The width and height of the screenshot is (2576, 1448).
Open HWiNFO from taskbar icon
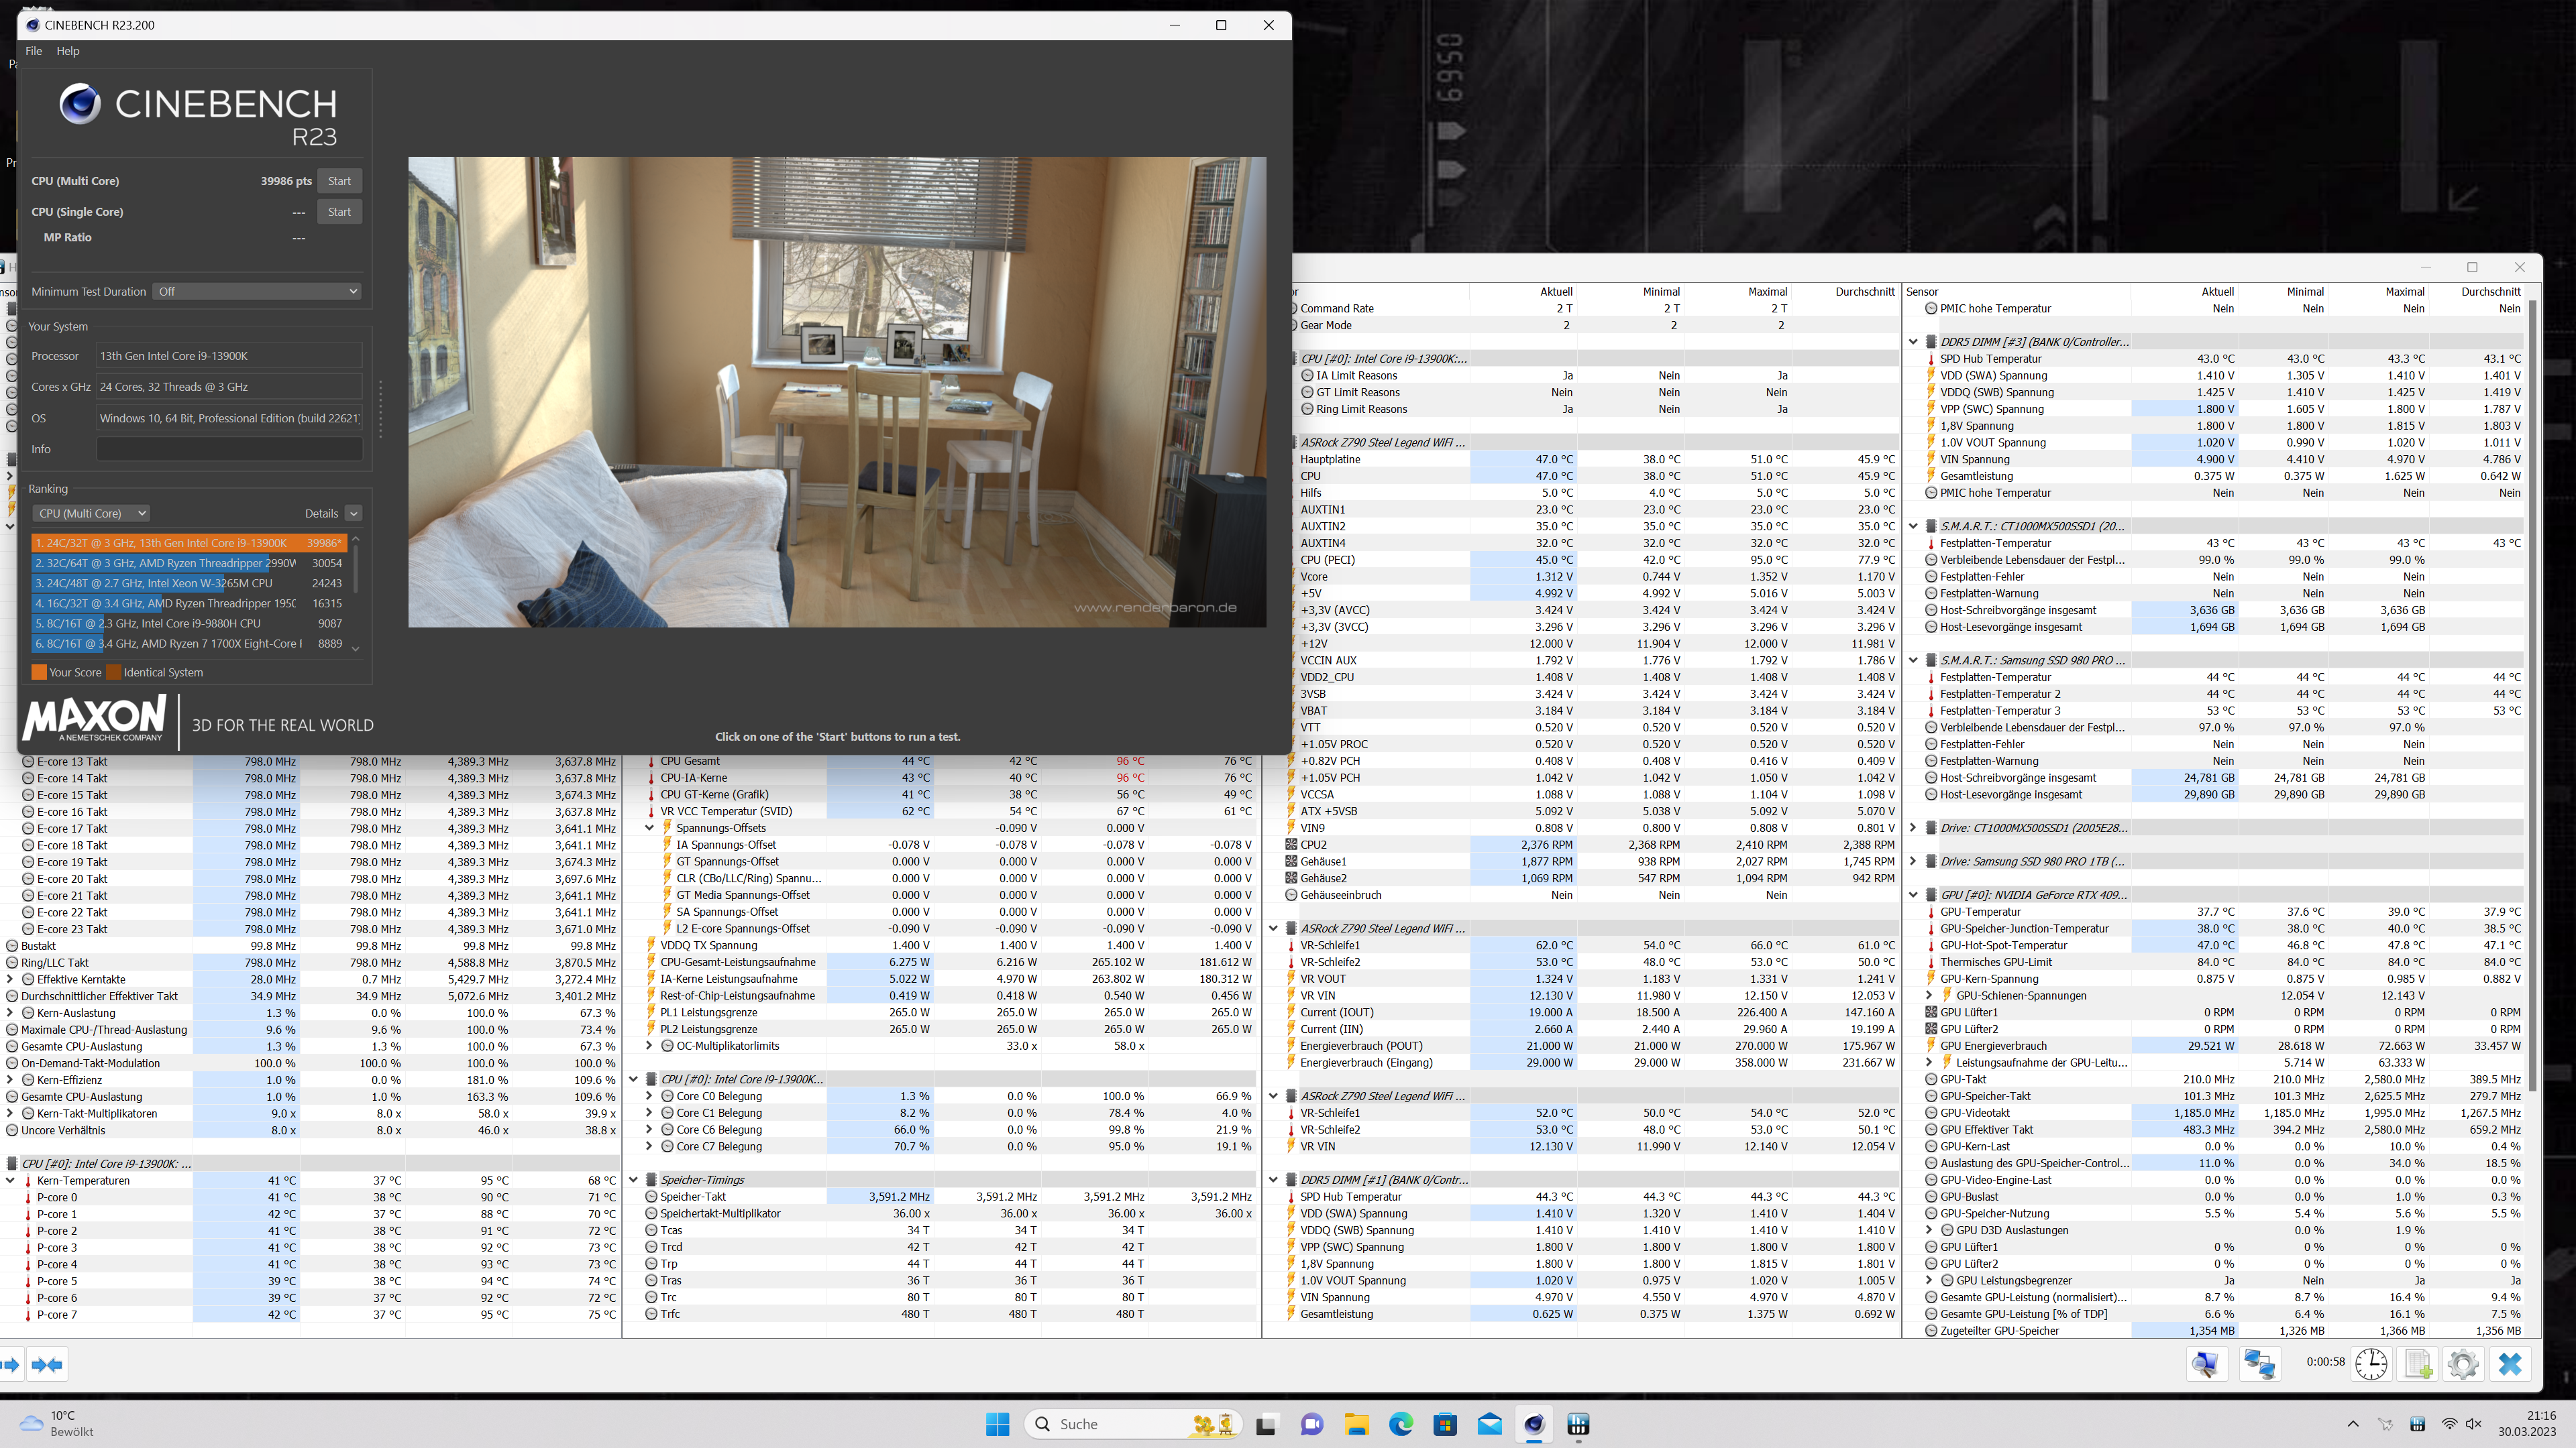[1578, 1424]
